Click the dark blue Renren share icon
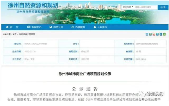 (161, 34)
